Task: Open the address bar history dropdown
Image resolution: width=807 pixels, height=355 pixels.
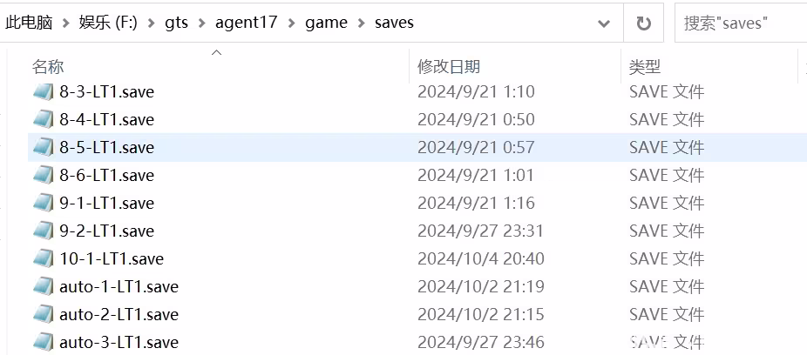Action: click(x=603, y=23)
